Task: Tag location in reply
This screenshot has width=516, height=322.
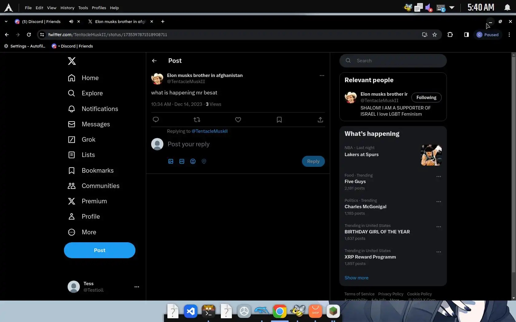Action: point(204,161)
